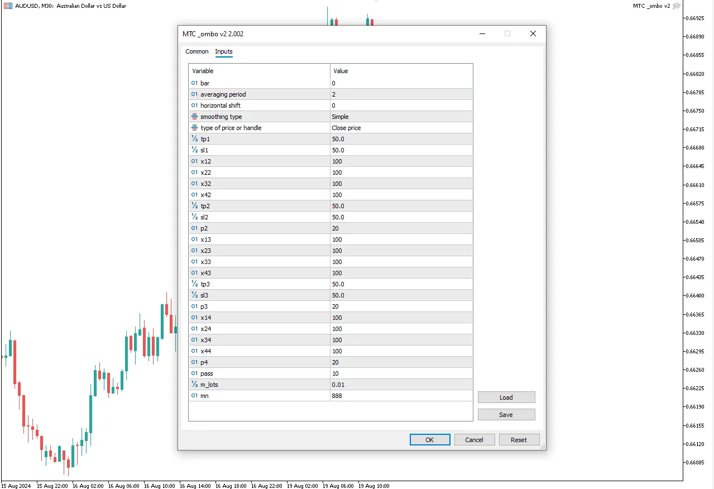Click the chart icon left of AUDUSD title
This screenshot has height=489, width=714.
pyautogui.click(x=8, y=6)
